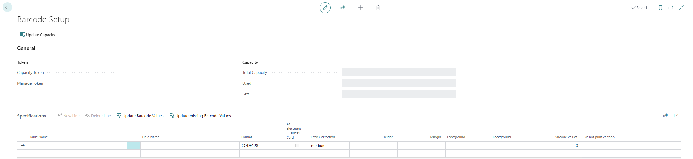Click the Margin cell in the first row
Image resolution: width=693 pixels, height=159 pixels.
421,146
